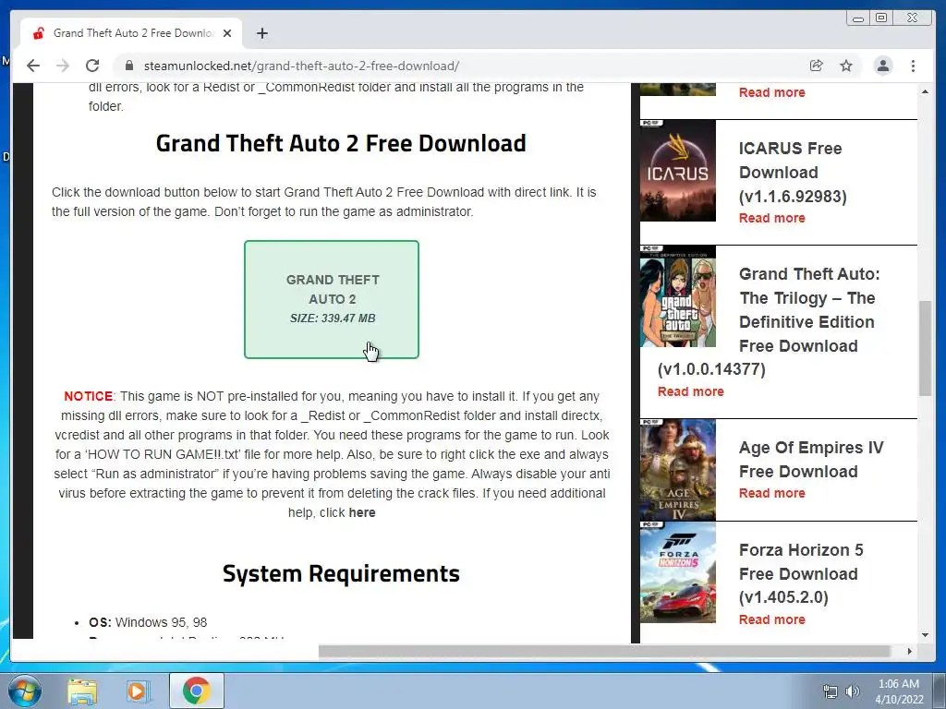Click the horizontal scrollbar thumb

point(604,651)
